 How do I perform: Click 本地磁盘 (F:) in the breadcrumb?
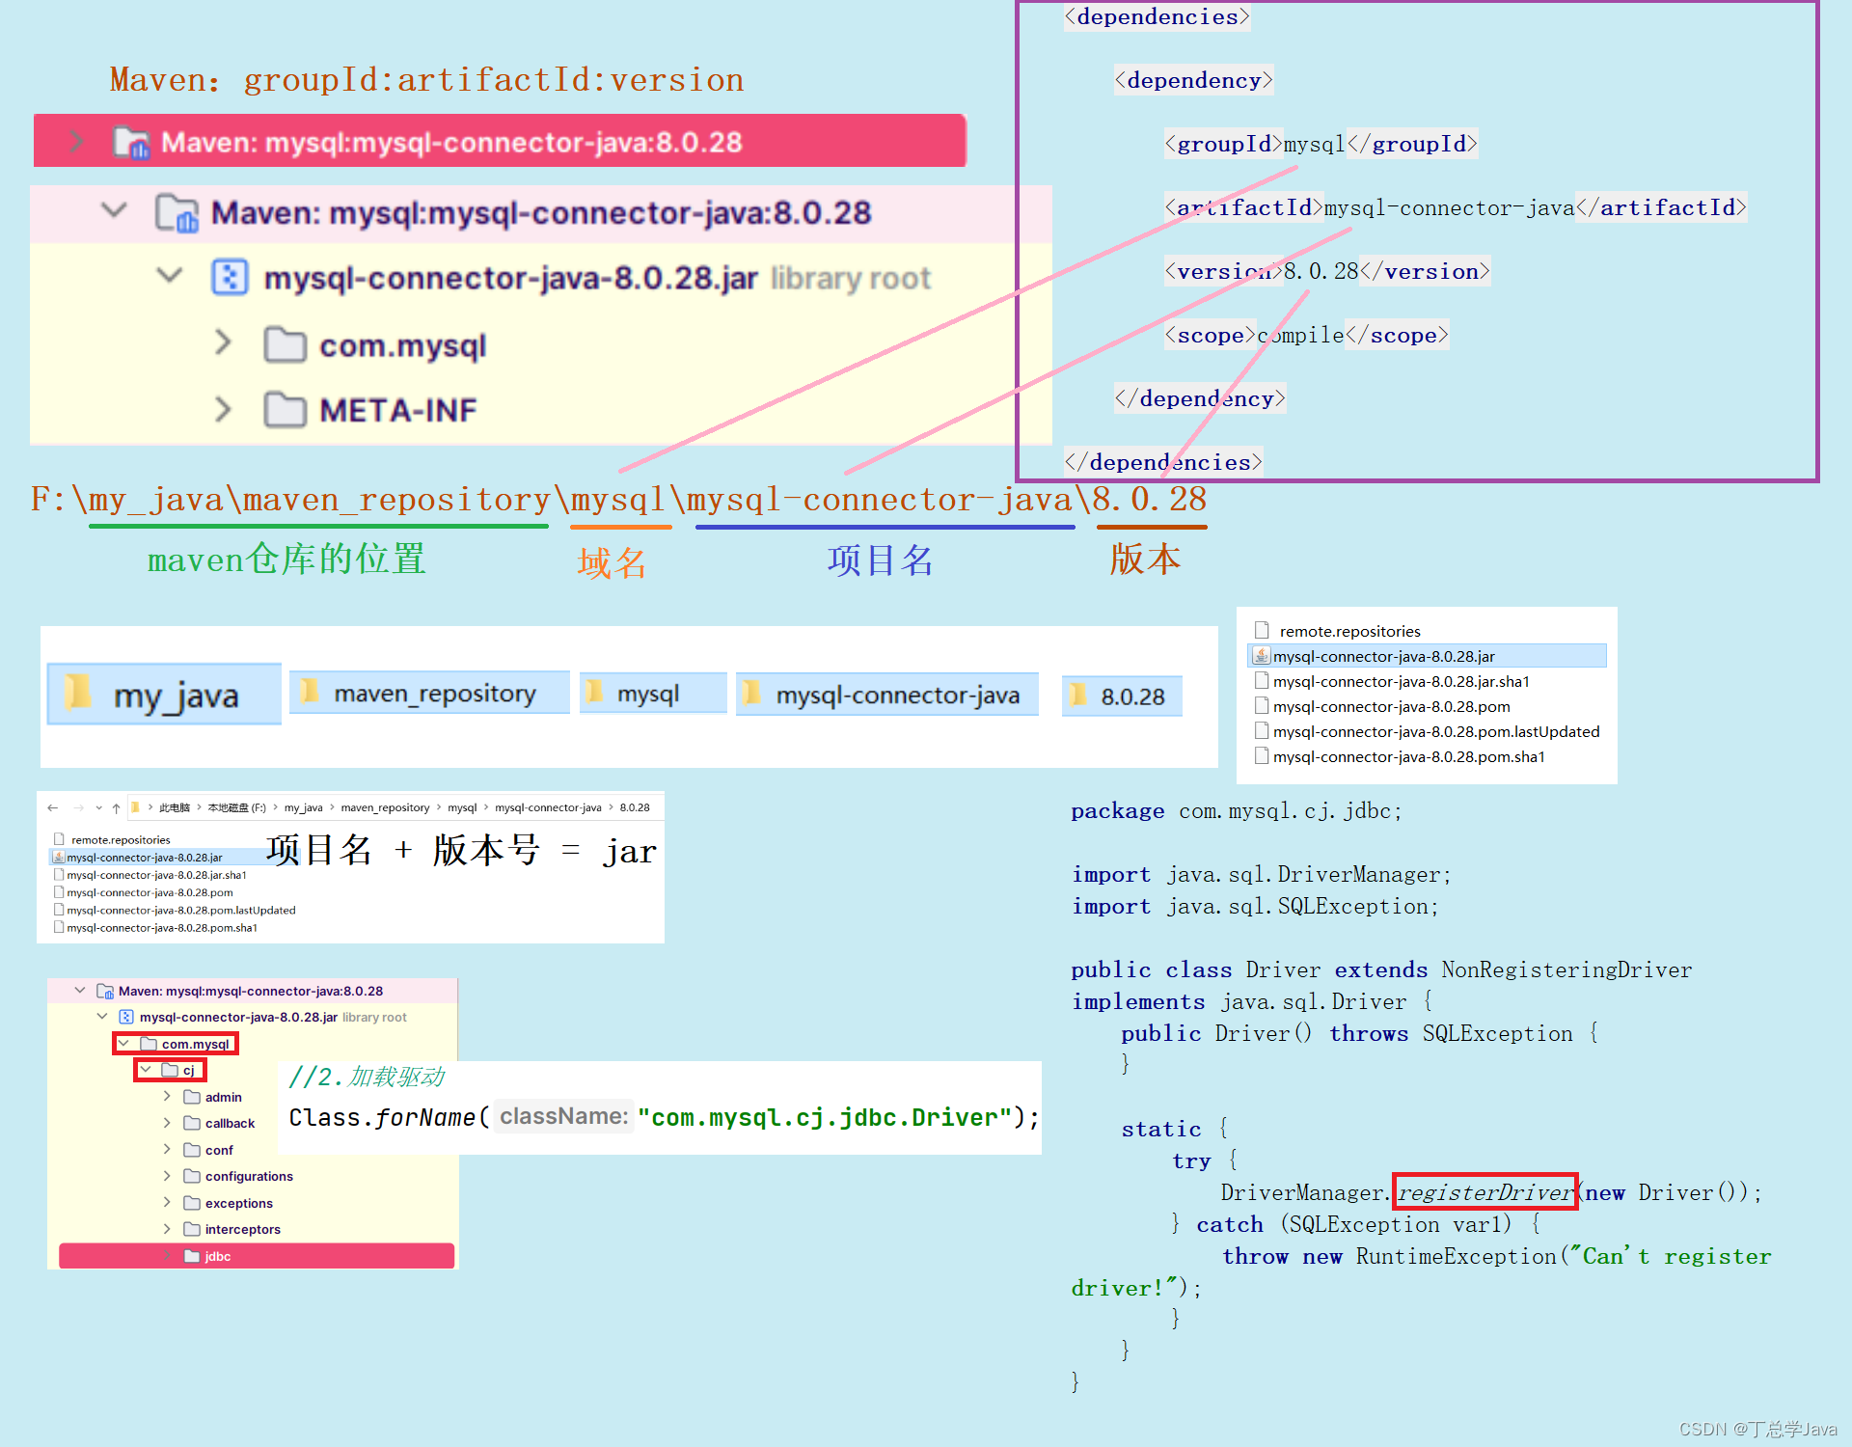pyautogui.click(x=236, y=808)
